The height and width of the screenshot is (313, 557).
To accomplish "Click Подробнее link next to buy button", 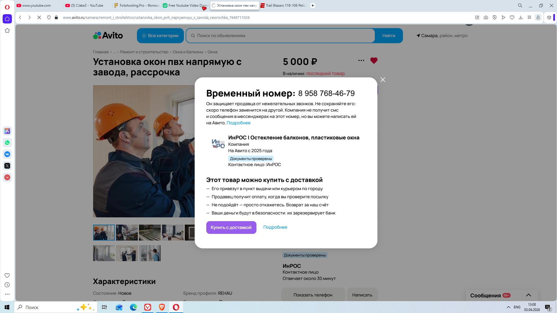I will 275,227.
